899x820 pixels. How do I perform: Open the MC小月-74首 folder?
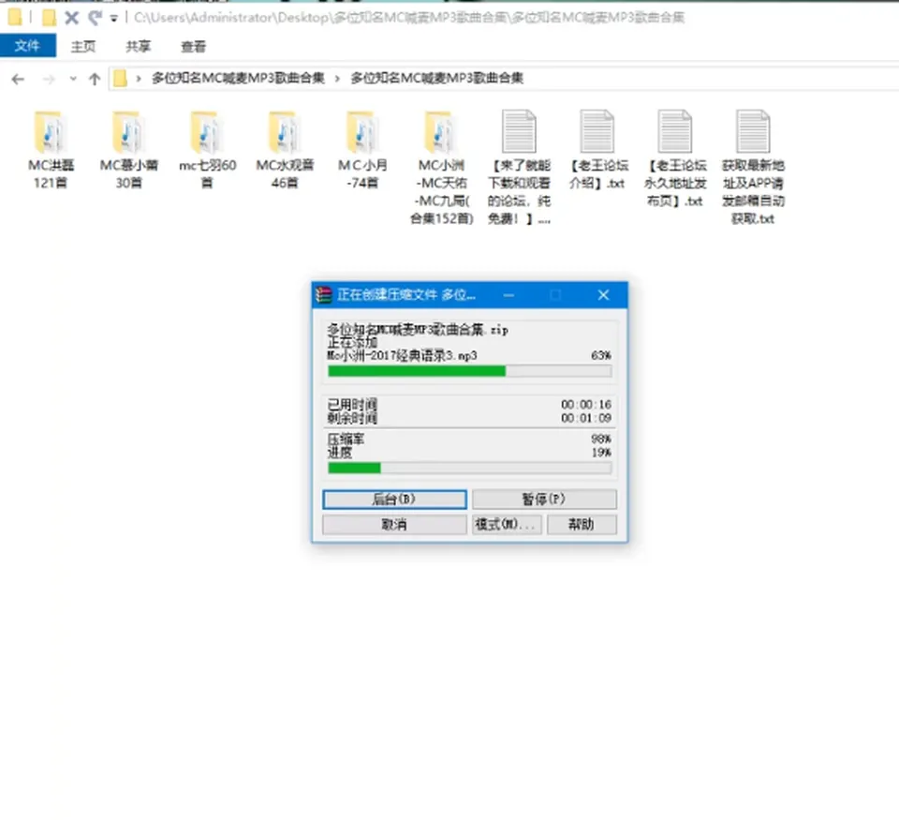click(x=362, y=149)
